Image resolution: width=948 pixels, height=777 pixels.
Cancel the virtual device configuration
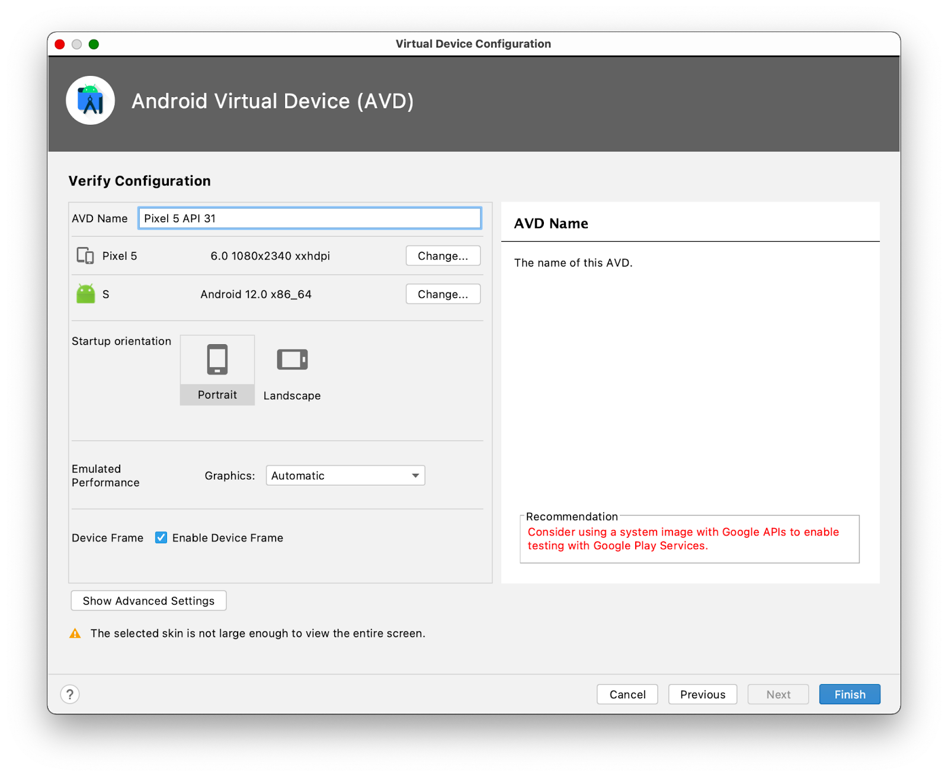pyautogui.click(x=627, y=694)
